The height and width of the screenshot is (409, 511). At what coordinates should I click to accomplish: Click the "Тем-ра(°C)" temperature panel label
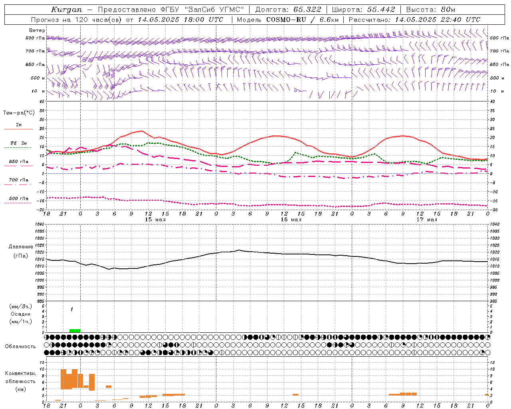[x=19, y=113]
